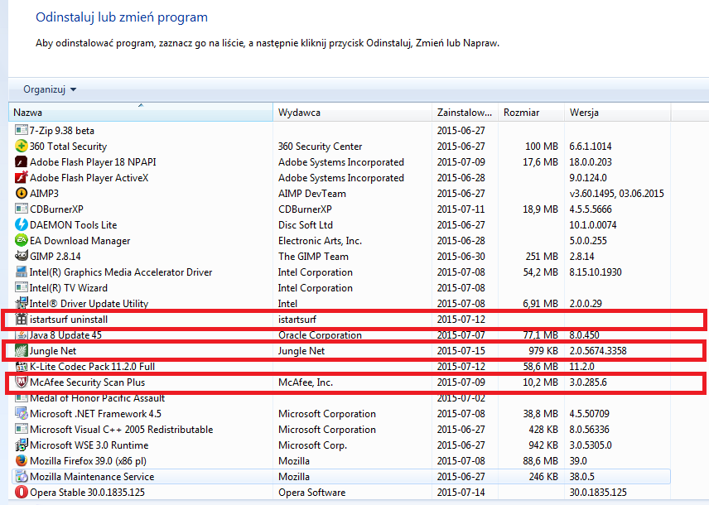Click the 360 Total Security icon
709x505 pixels.
point(21,146)
